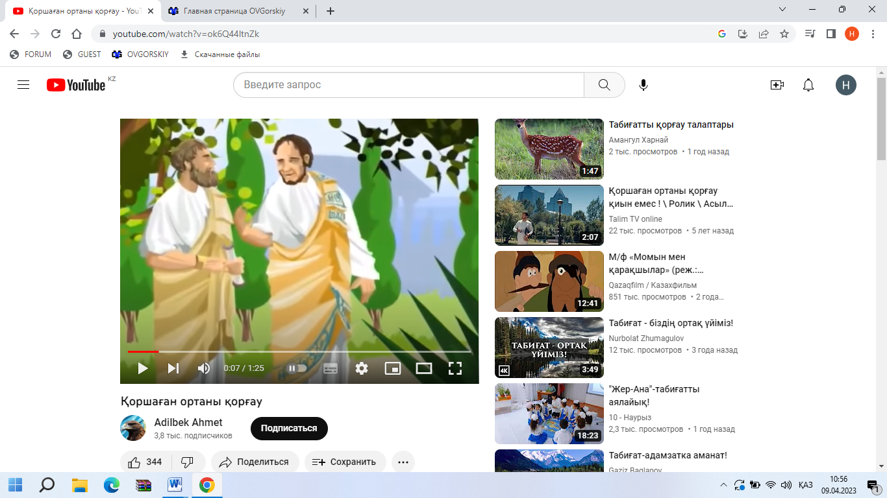The image size is (887, 498).
Task: Share this page from address bar
Action: 764,34
